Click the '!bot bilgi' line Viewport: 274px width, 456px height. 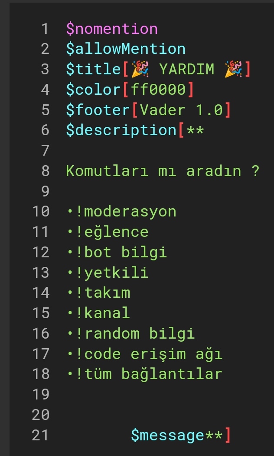pyautogui.click(x=121, y=252)
